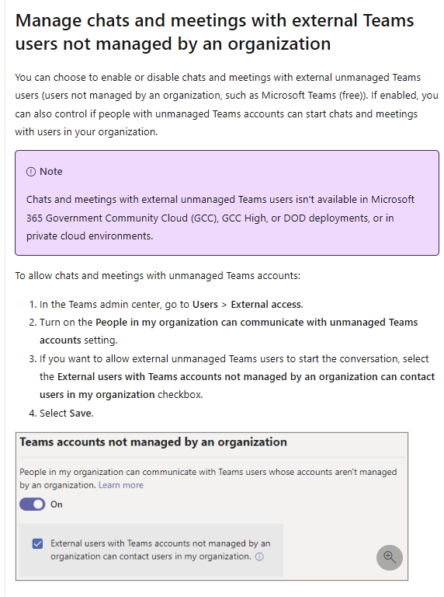The image size is (444, 597).
Task: Click the Manage chats and meetings page title
Action: 214,32
